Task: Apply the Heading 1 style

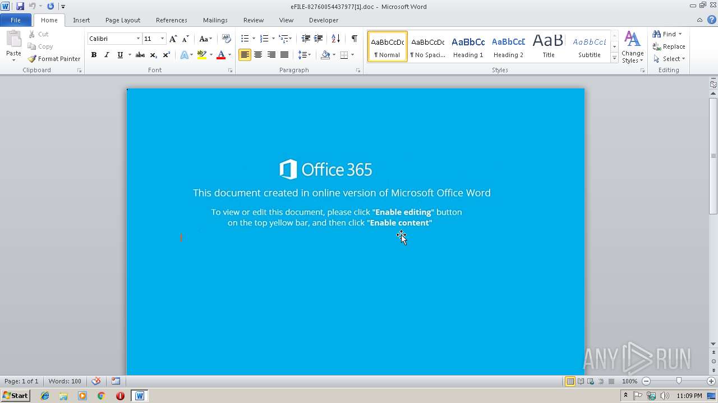Action: tap(468, 46)
